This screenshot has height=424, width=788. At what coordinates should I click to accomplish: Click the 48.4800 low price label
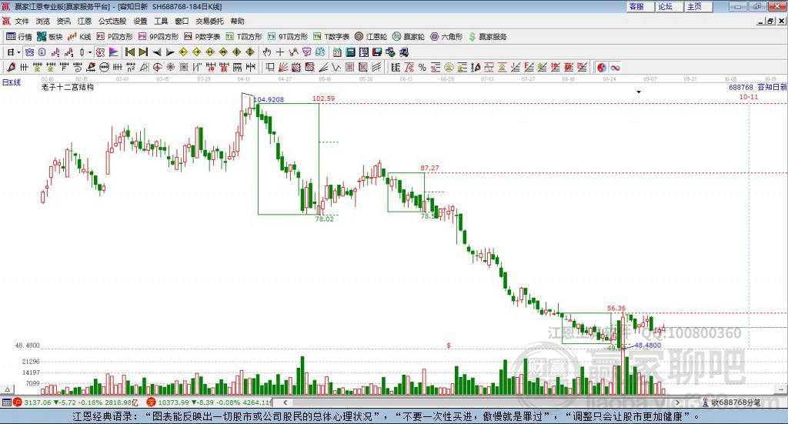pos(648,346)
